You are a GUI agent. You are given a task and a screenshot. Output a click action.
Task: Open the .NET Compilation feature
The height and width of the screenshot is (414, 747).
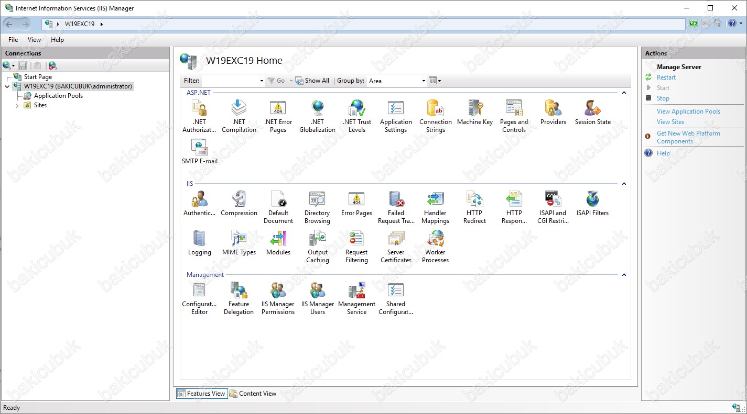coord(239,116)
